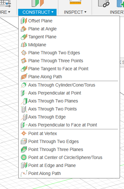Click the Axis Through Edge icon

[24, 117]
